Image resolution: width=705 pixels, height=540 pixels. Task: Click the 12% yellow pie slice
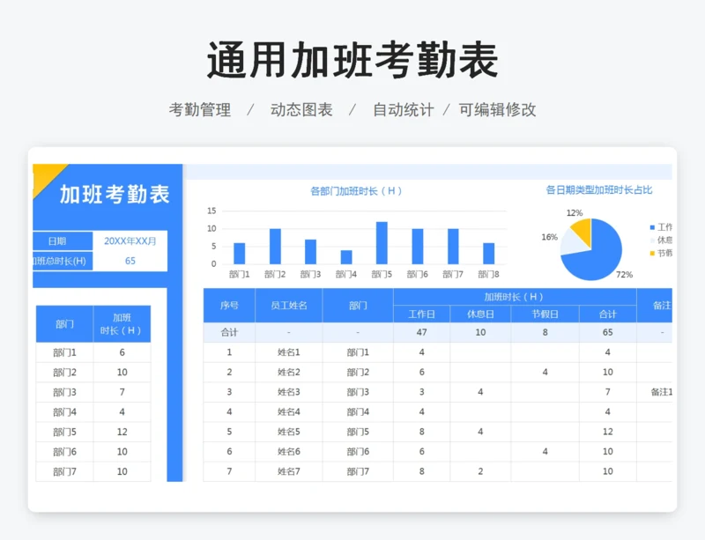583,230
